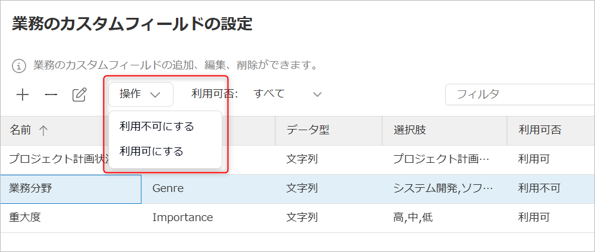
Task: Expand the 利用可否 filter set to すべて
Action: (x=287, y=94)
